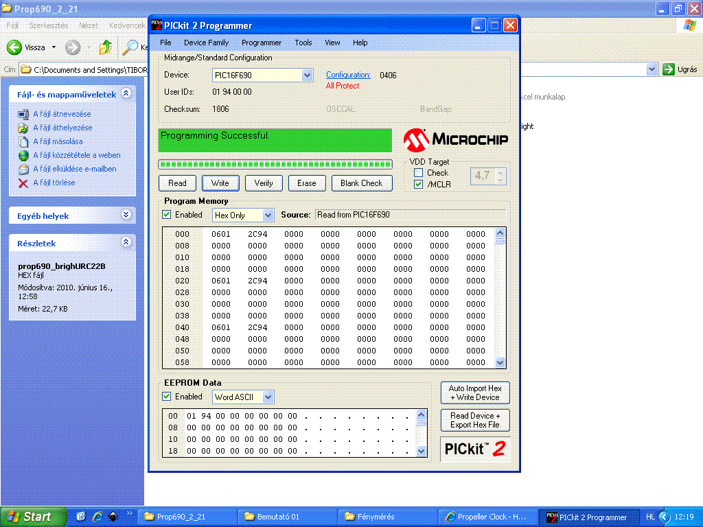The image size is (703, 527).
Task: Toggle the /MCLR checkbox
Action: 418,184
